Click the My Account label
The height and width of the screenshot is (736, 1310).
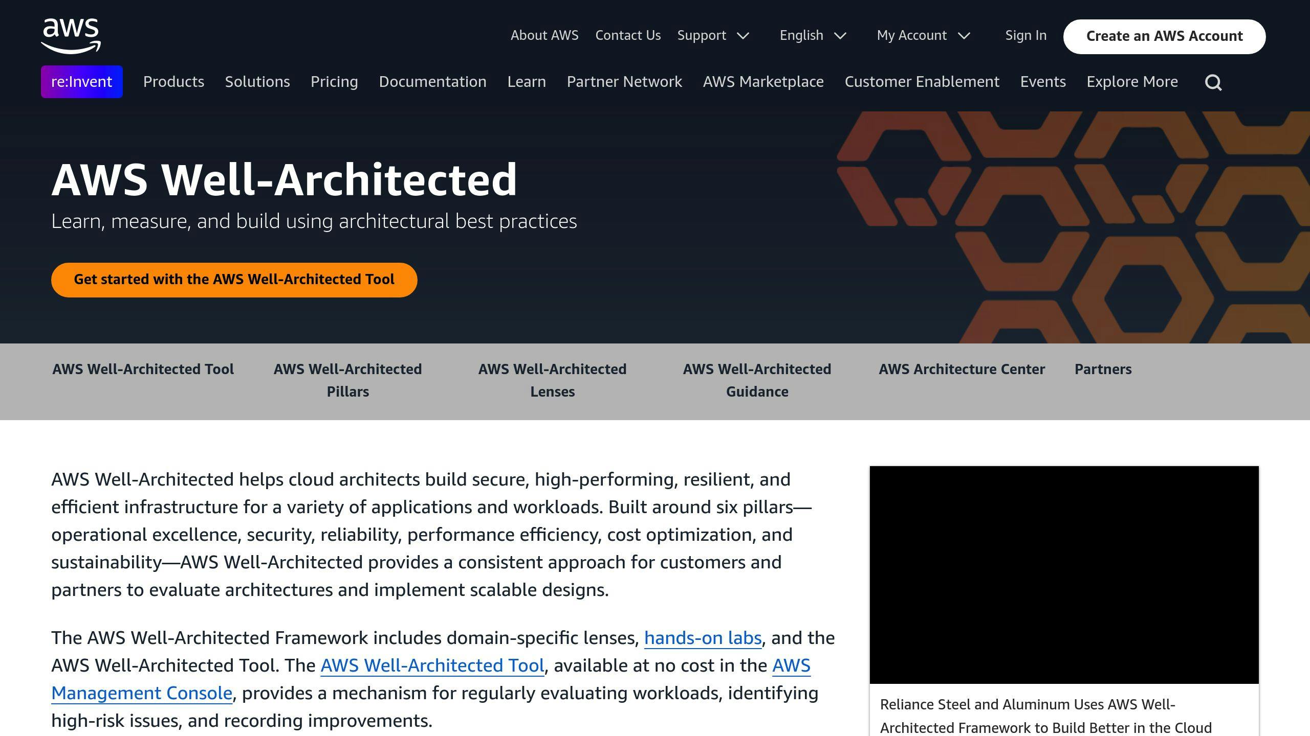point(912,35)
